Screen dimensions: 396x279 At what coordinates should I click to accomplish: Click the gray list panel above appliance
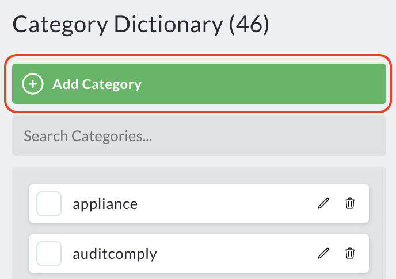tap(199, 176)
